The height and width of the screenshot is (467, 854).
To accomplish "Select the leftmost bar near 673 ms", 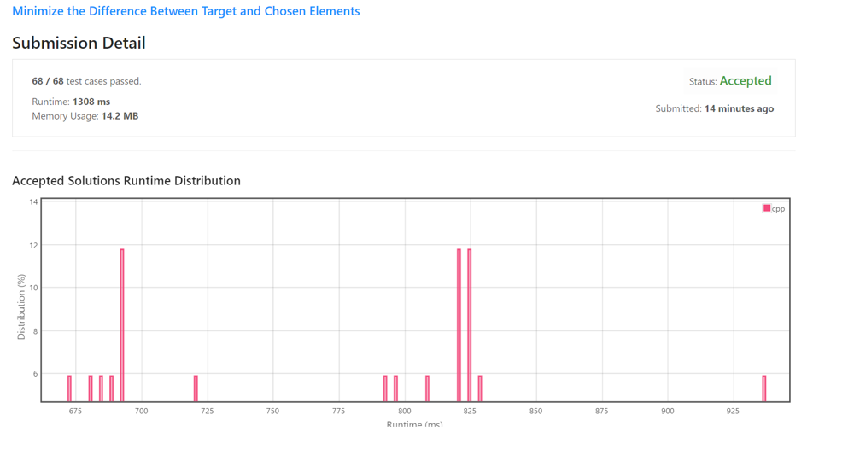I will 69,388.
